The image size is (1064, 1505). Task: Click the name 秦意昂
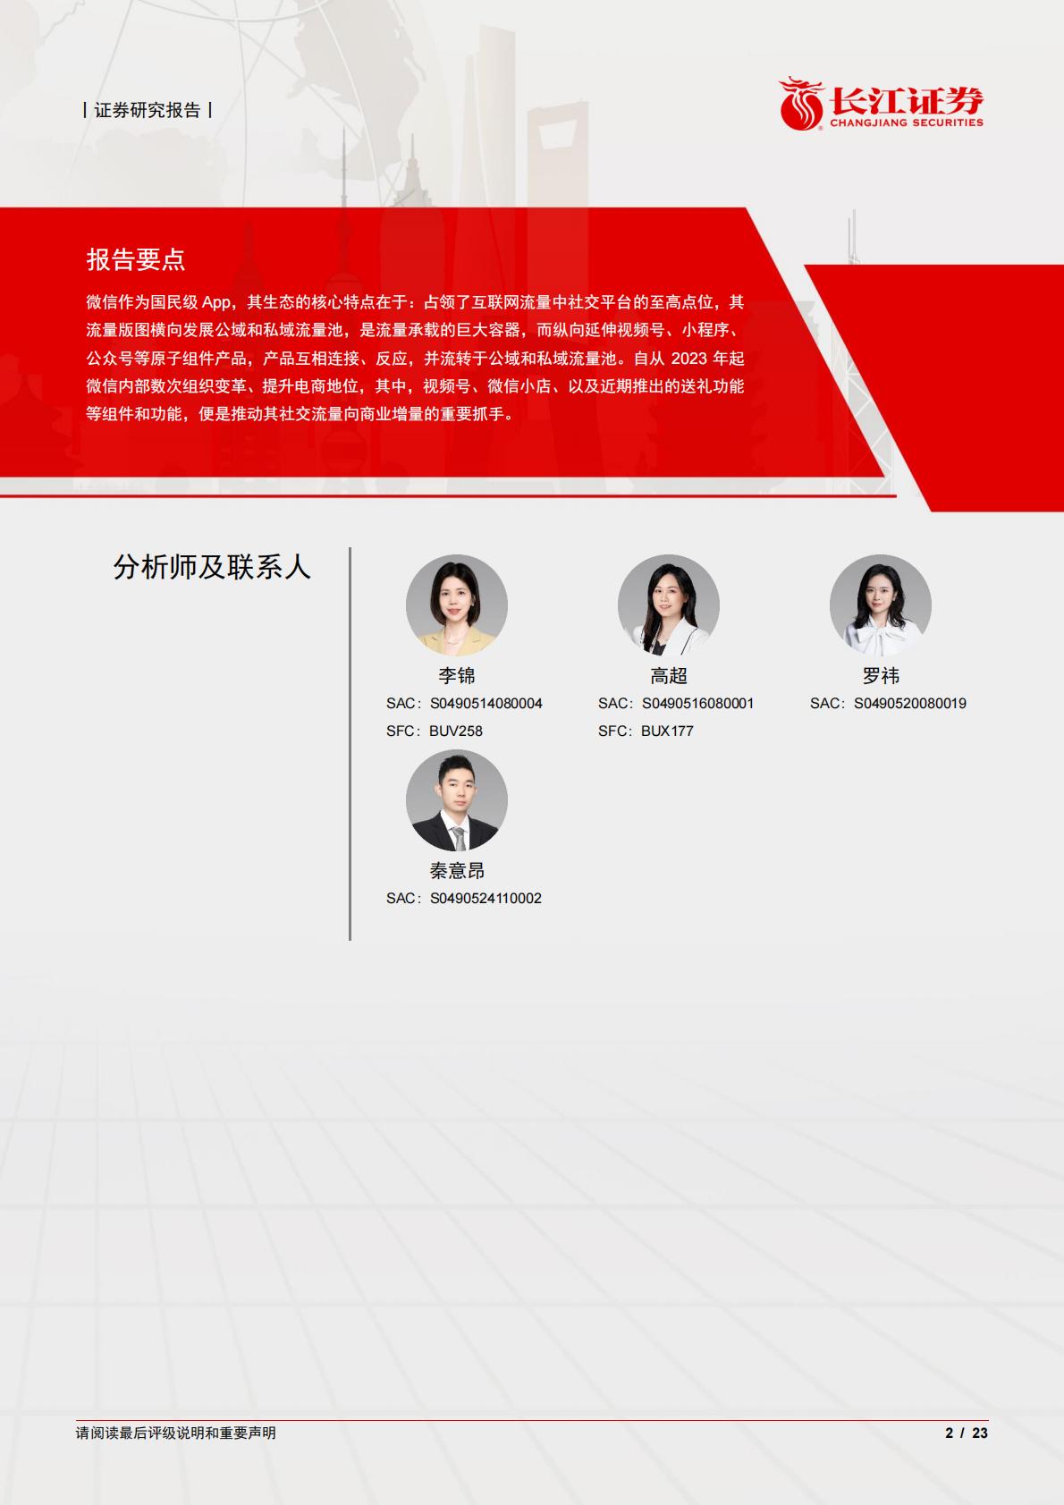457,871
